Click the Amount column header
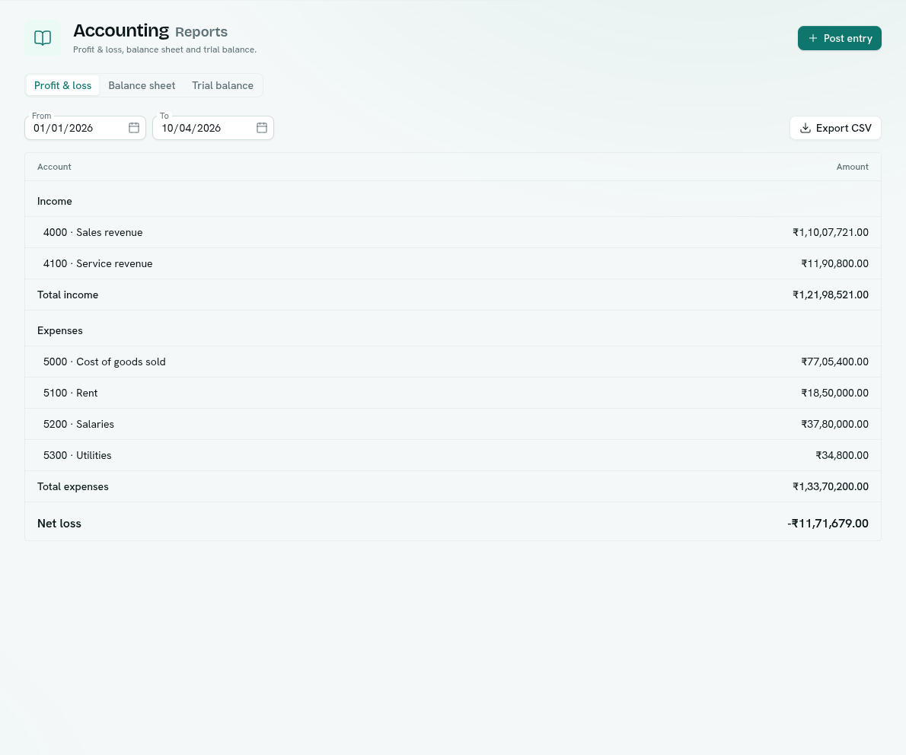Image resolution: width=906 pixels, height=755 pixels. click(x=852, y=167)
